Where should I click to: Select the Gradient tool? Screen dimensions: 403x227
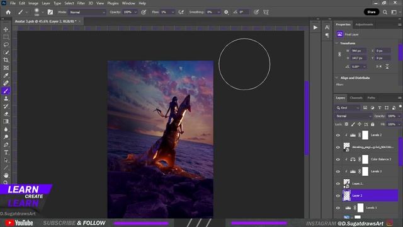[x=6, y=122]
